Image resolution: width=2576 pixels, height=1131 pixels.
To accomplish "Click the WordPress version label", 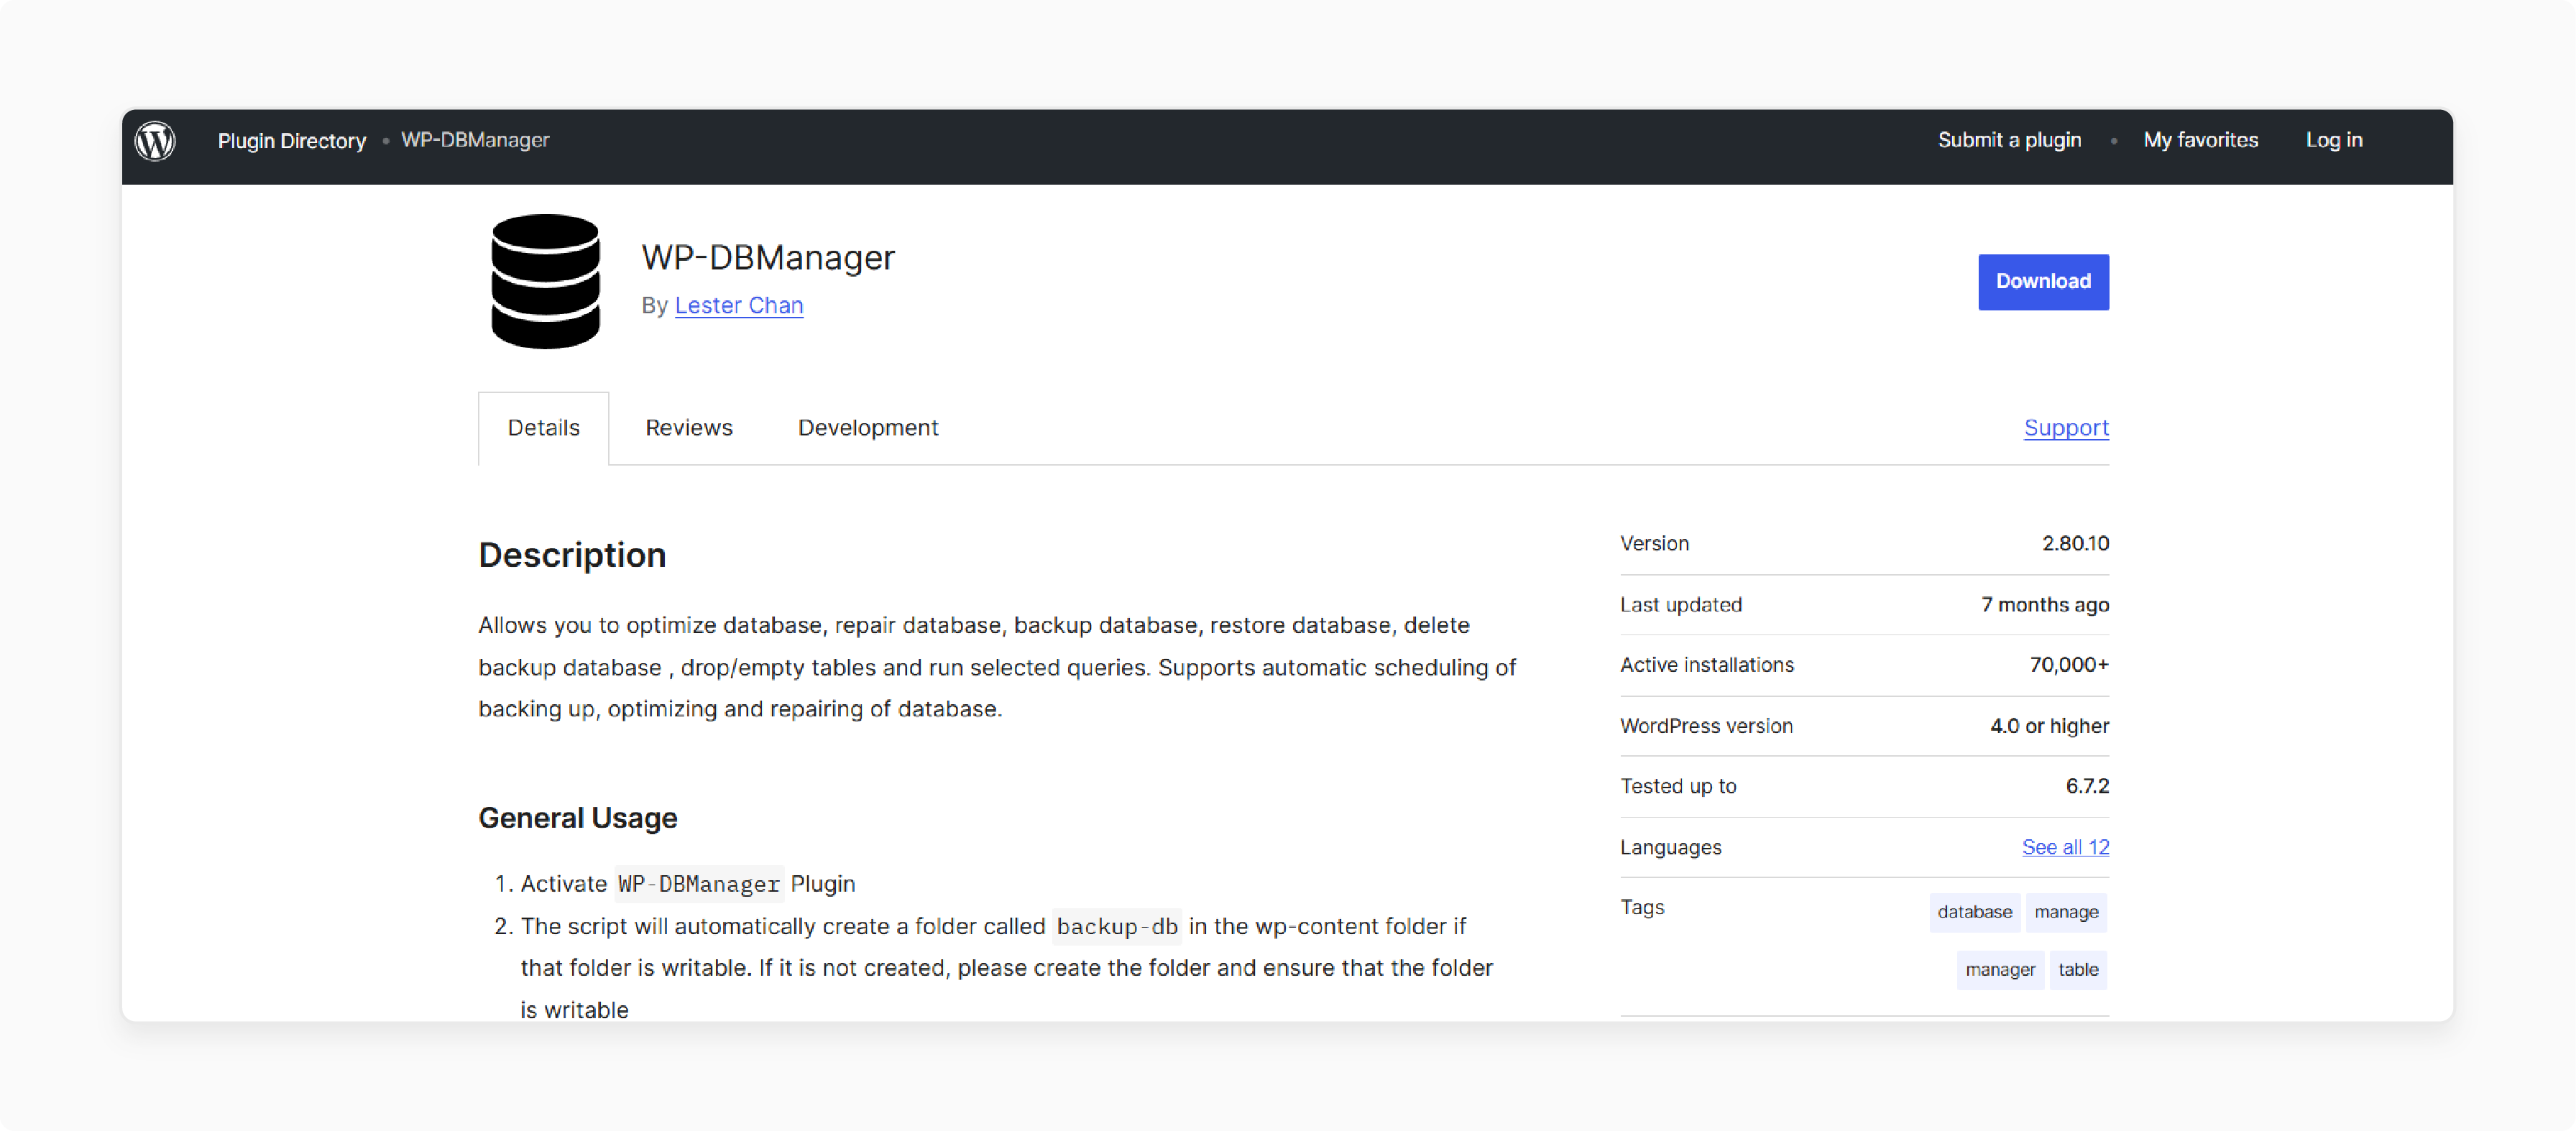I will [x=1706, y=726].
